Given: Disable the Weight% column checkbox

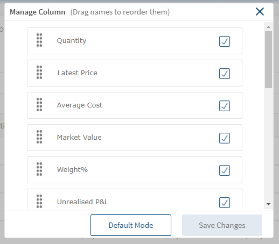Looking at the screenshot, I should (225, 170).
